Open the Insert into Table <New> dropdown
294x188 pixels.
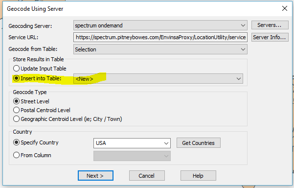158,79
